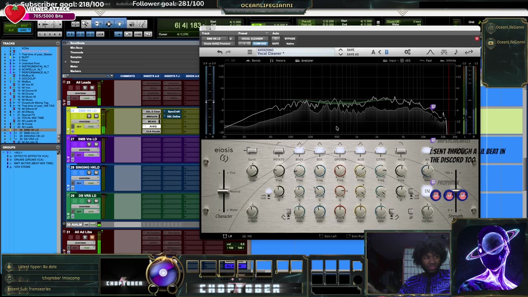Click the close button on plugin window
This screenshot has height=297, width=528.
(477, 39)
